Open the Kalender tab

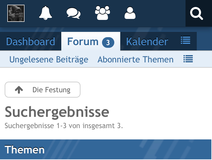(x=147, y=42)
